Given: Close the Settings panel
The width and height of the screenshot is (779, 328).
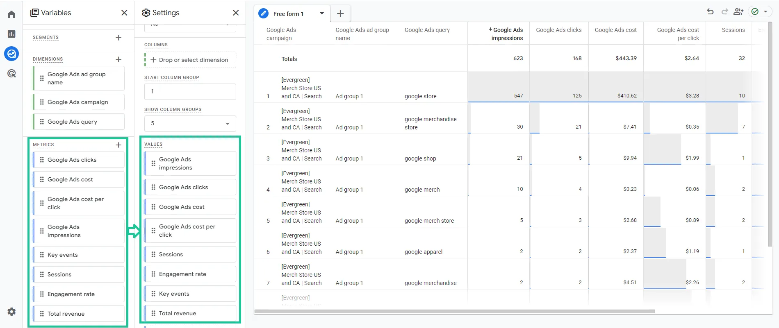Looking at the screenshot, I should (x=236, y=13).
